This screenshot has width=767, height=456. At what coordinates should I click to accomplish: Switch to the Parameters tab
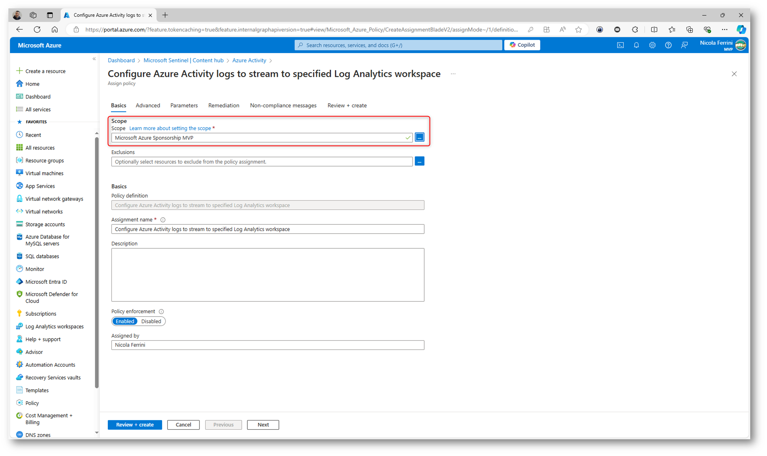[184, 106]
